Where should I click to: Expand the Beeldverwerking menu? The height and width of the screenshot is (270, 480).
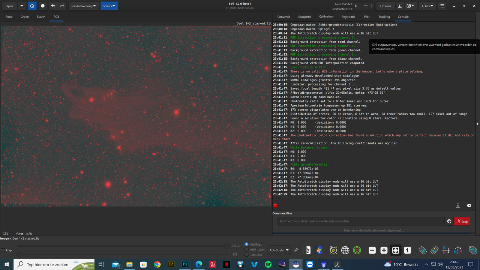(x=84, y=6)
